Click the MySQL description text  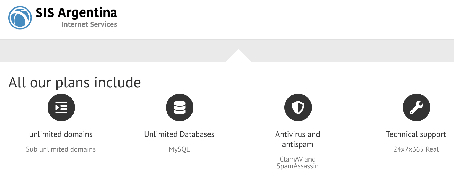tap(179, 150)
